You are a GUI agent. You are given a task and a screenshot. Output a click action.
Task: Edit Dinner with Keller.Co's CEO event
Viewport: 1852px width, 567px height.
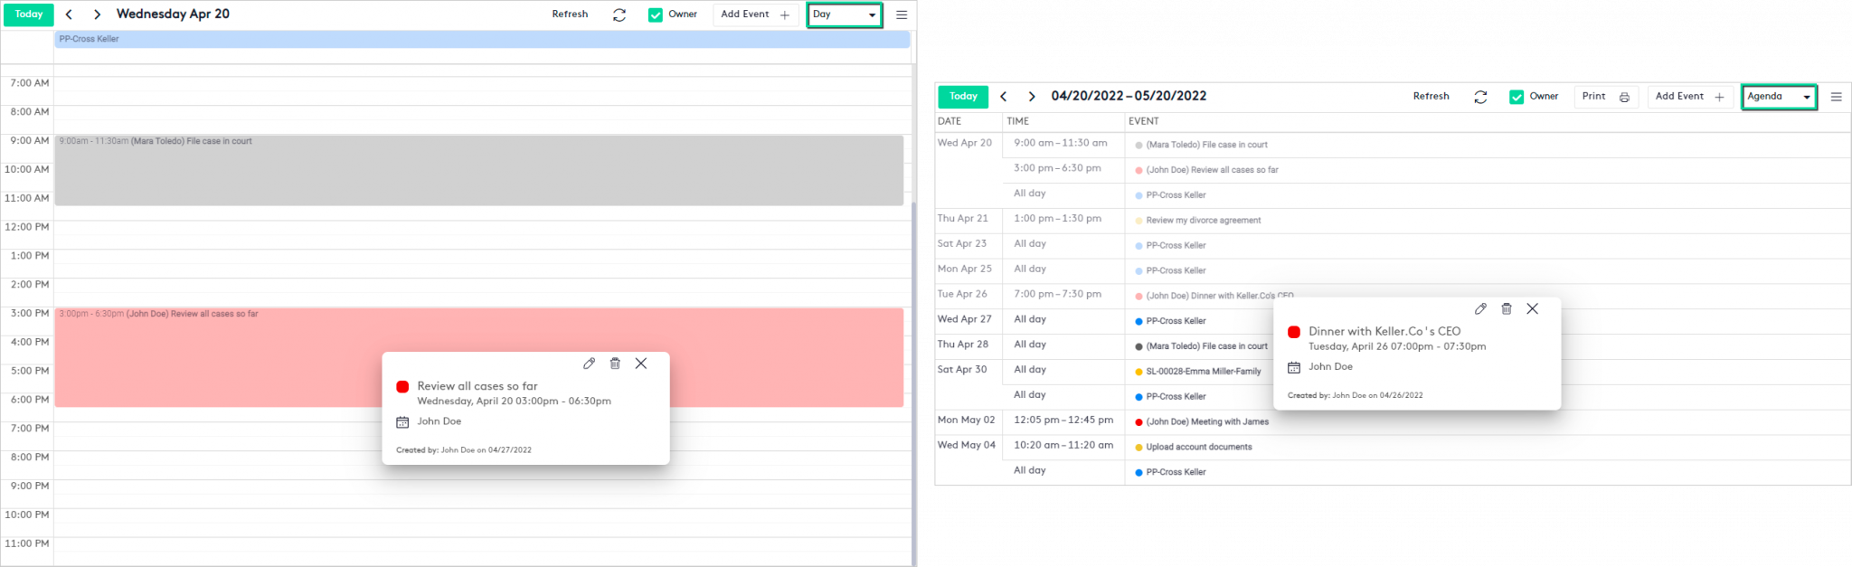(x=1480, y=309)
